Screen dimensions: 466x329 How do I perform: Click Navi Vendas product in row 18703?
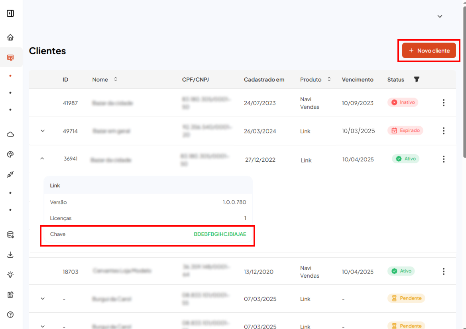[x=310, y=272]
